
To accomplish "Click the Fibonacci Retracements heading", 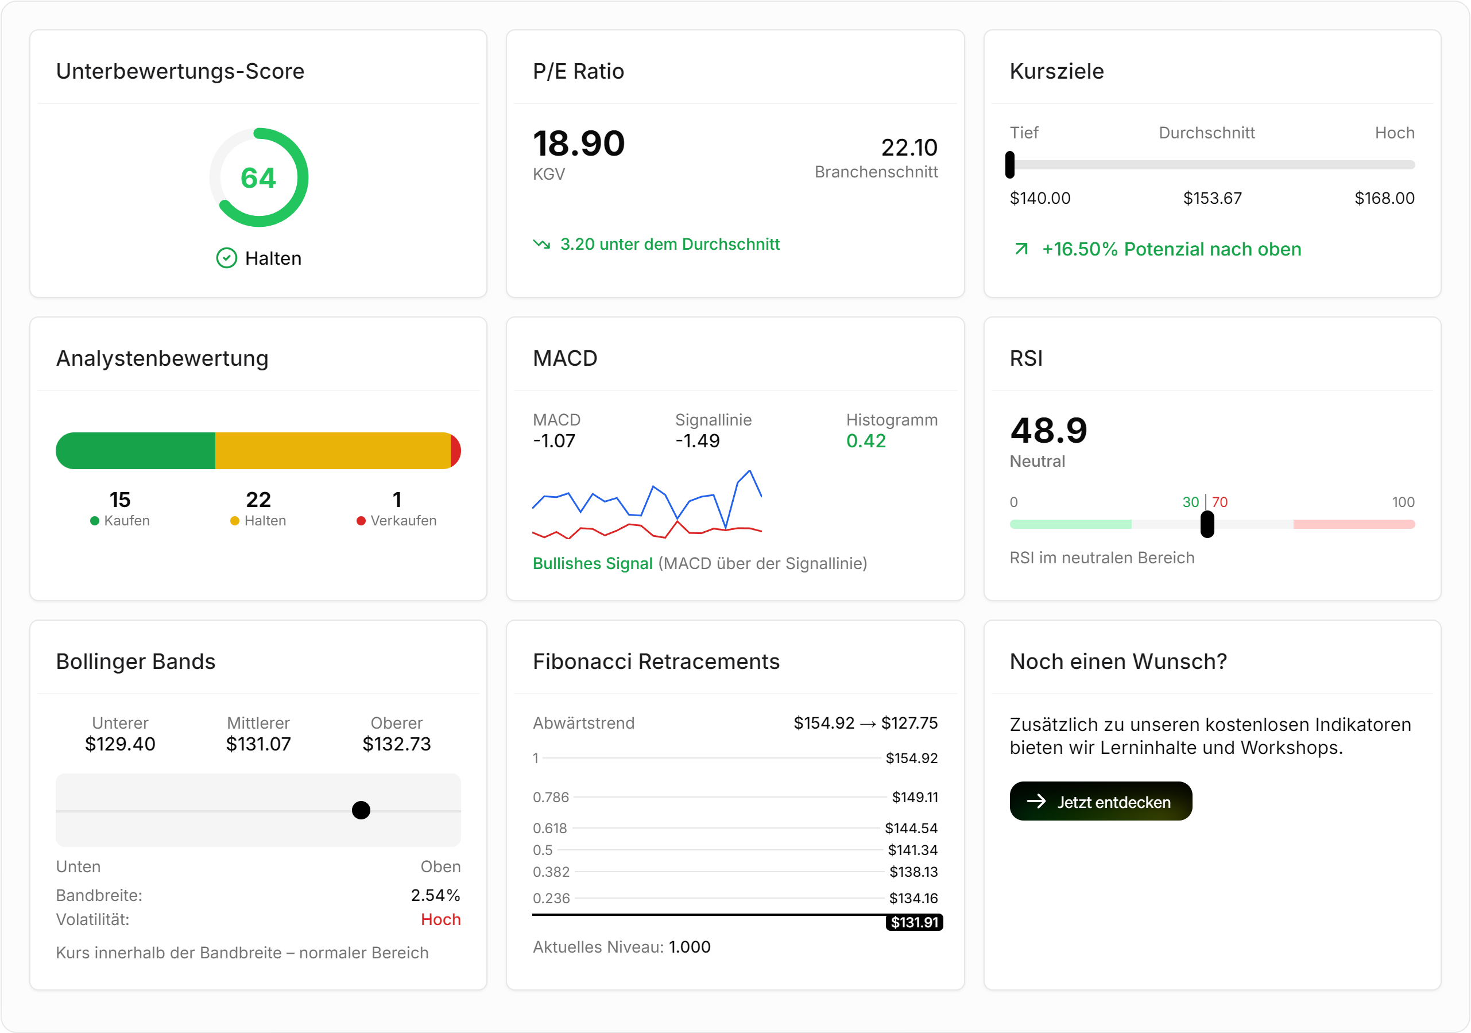I will pos(656,661).
